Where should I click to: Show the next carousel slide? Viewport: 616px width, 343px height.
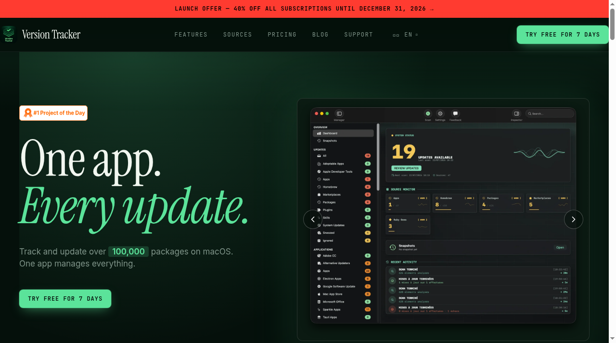point(574,219)
